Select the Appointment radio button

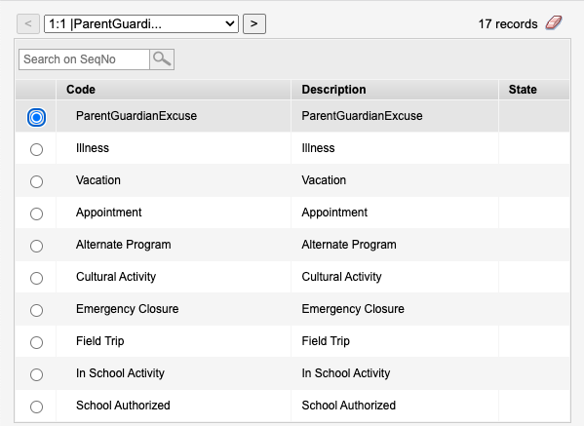click(36, 213)
